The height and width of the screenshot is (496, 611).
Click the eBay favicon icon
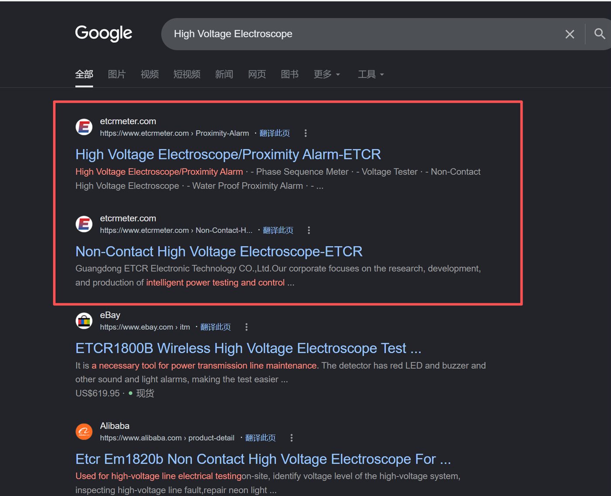click(84, 321)
